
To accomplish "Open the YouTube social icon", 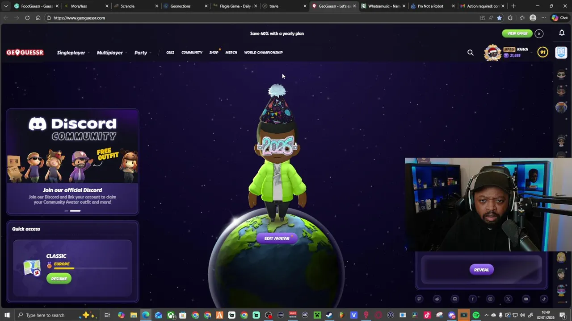I will [526, 299].
